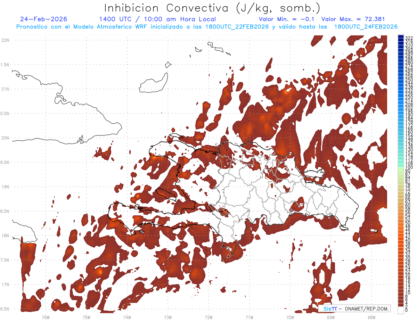Click the '74W' longitude label

point(127,317)
